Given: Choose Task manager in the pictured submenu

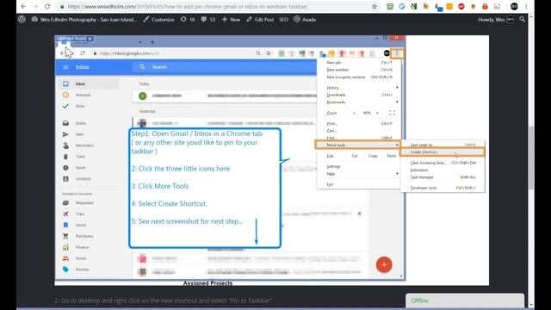Looking at the screenshot, I should (443, 177).
